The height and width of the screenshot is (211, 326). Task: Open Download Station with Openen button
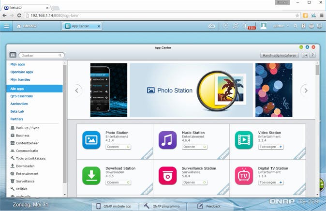(118, 182)
